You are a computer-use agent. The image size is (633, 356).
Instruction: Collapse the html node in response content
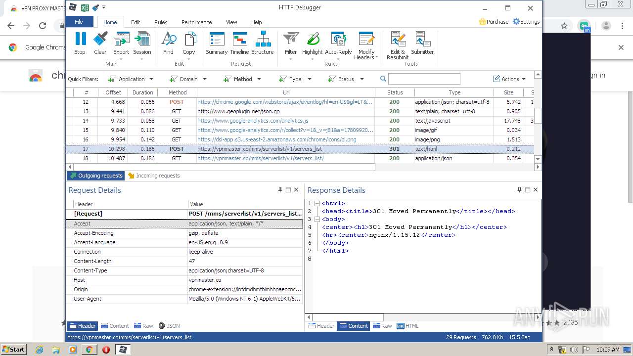(317, 203)
